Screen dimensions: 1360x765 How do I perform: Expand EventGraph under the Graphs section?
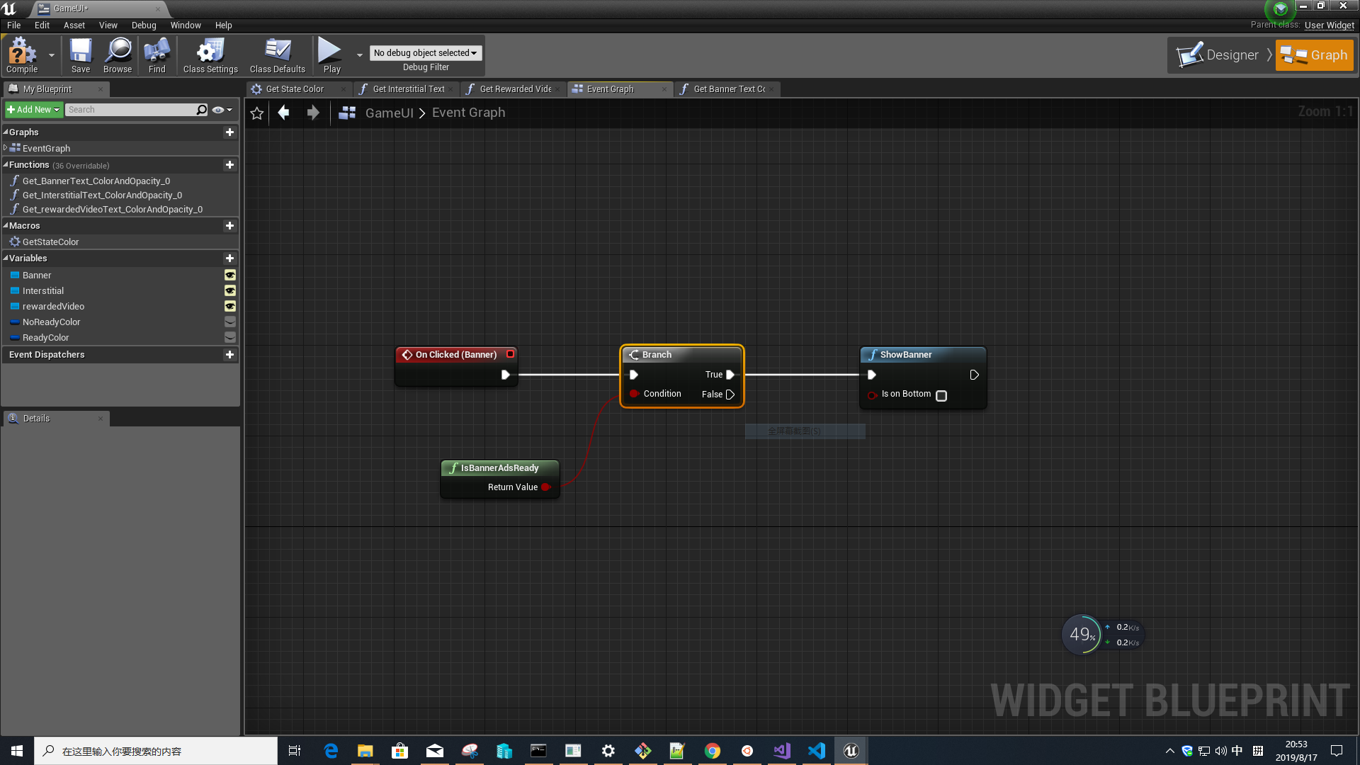point(5,148)
